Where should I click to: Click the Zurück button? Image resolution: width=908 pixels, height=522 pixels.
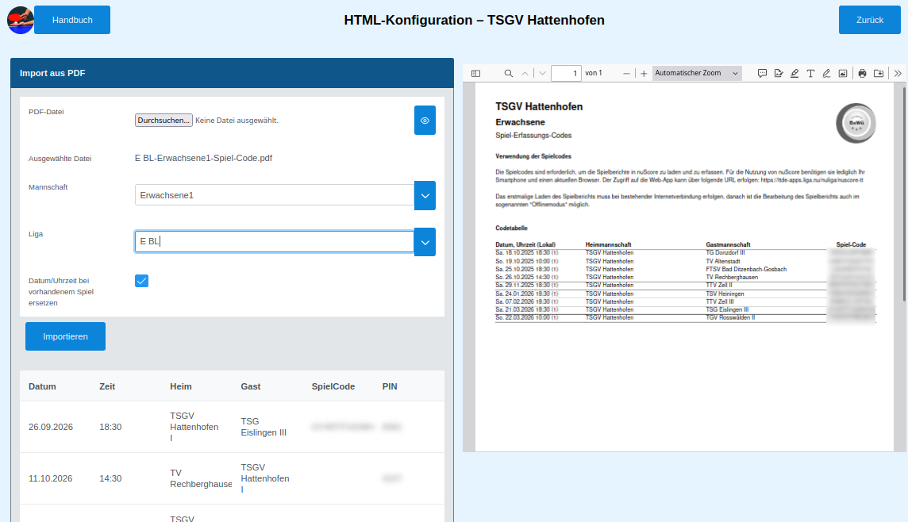[x=869, y=20]
